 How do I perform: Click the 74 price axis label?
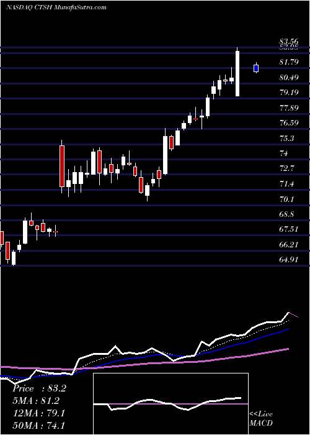(285, 153)
